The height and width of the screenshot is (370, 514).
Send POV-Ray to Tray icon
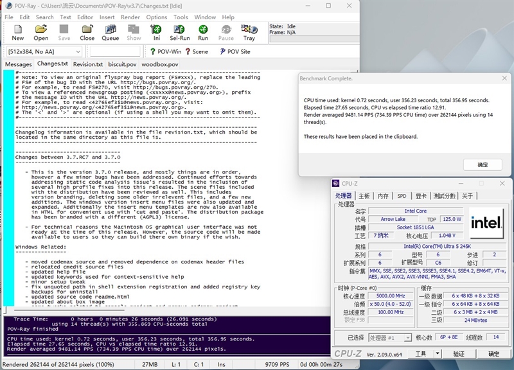click(x=249, y=33)
